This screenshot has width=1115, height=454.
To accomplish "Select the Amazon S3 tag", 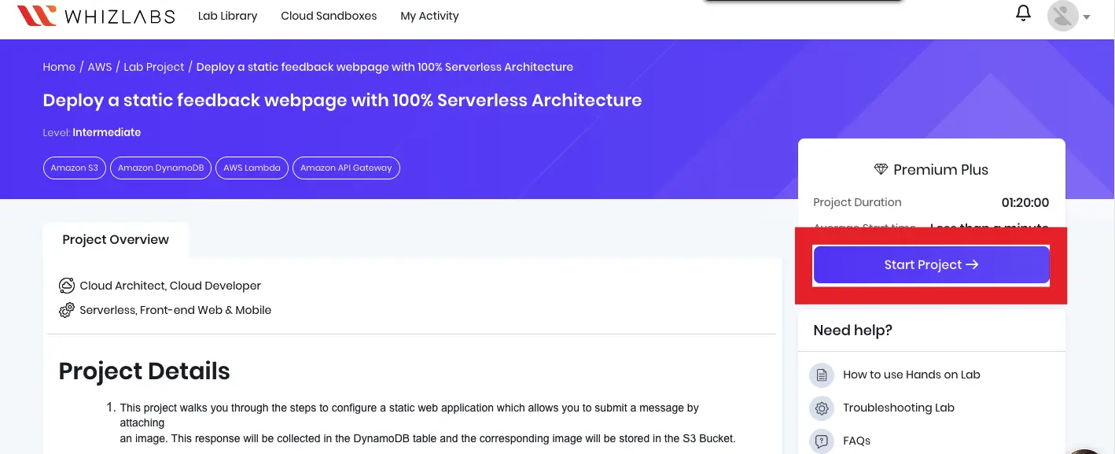I will pyautogui.click(x=75, y=168).
